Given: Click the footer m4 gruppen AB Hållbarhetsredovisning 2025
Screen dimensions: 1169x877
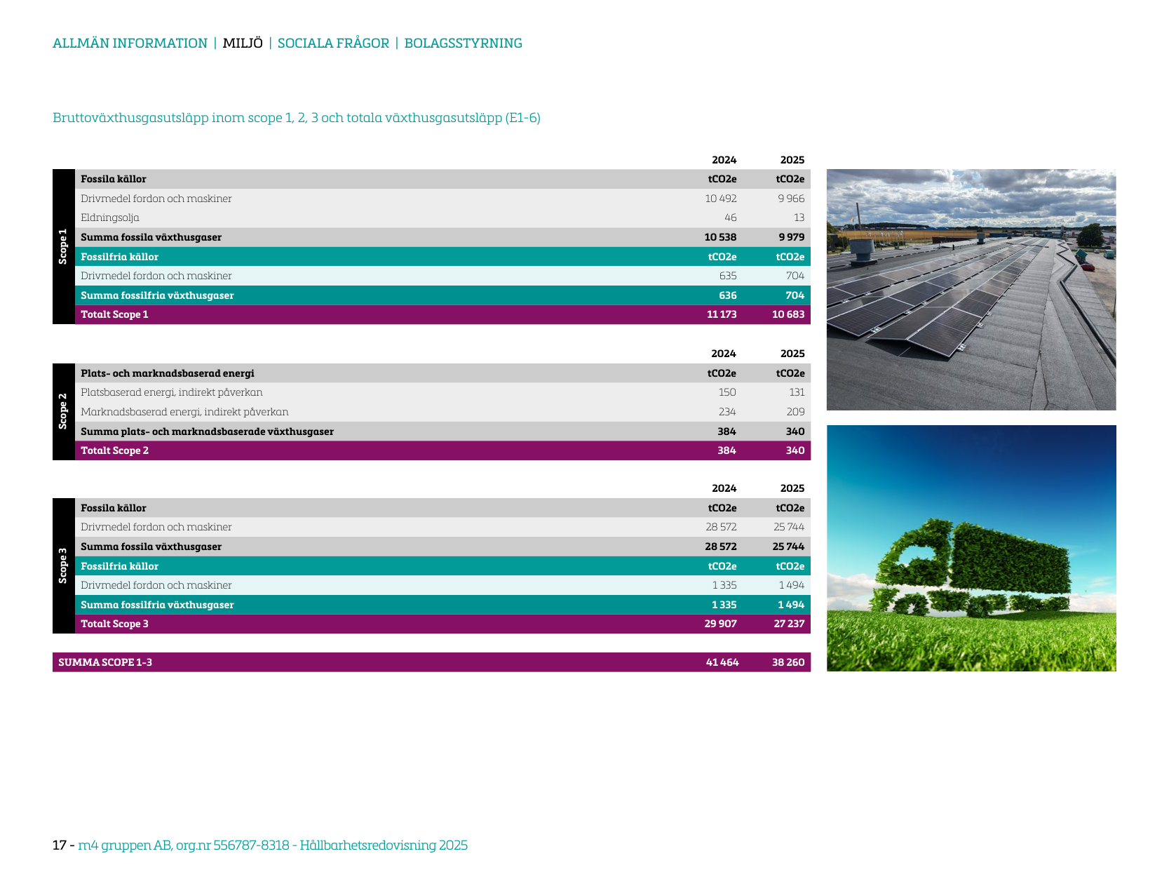Looking at the screenshot, I should point(273,845).
